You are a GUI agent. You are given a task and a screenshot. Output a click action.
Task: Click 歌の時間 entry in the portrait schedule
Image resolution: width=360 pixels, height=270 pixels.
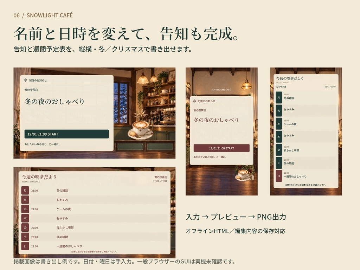click(x=289, y=163)
